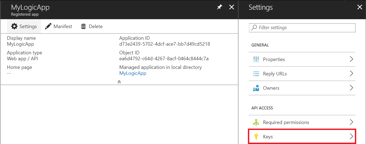Click the Reply URLs list icon
Viewport: 366px width, 144px height.
pos(256,73)
